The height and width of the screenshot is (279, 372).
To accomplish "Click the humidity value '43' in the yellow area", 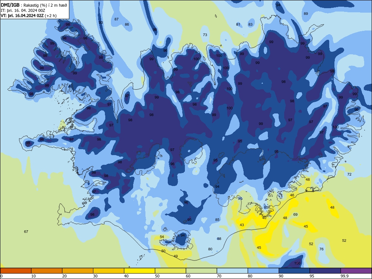I will (242, 225).
